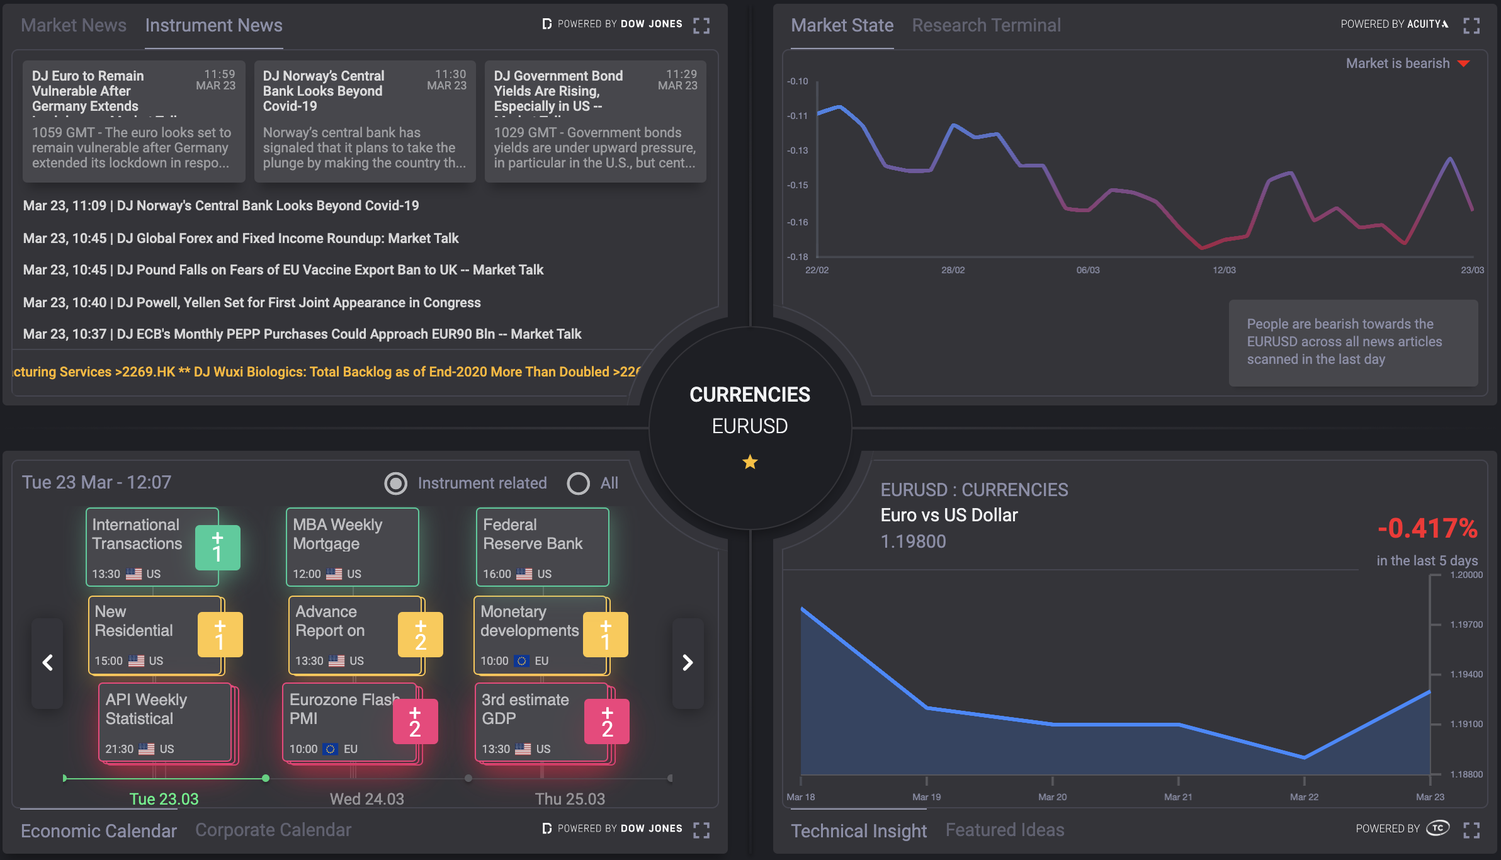The image size is (1501, 860).
Task: Select the All events radio button
Action: (x=579, y=483)
